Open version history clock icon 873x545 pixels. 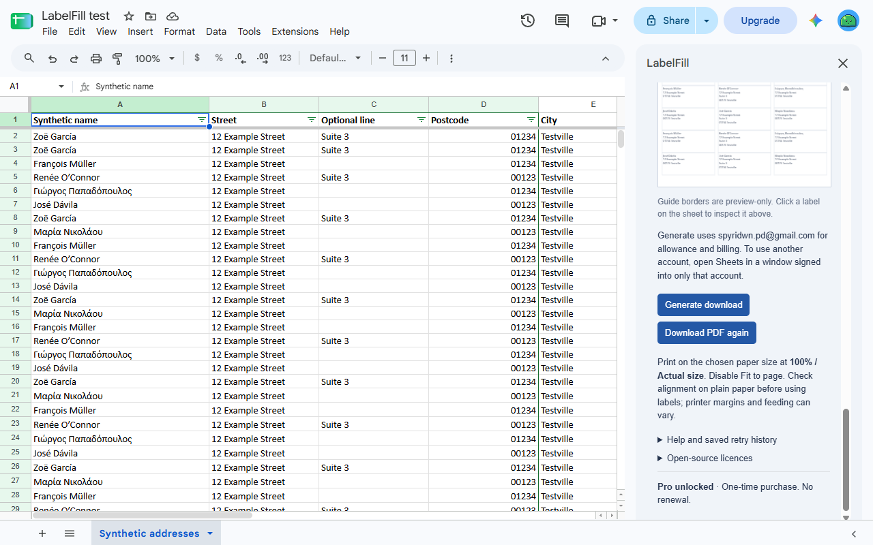coord(527,20)
